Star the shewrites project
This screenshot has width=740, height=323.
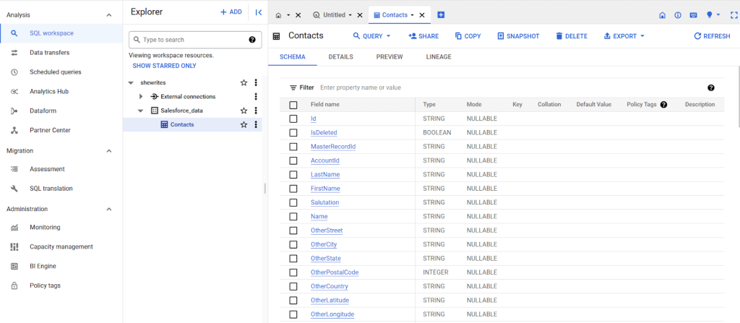coord(244,82)
